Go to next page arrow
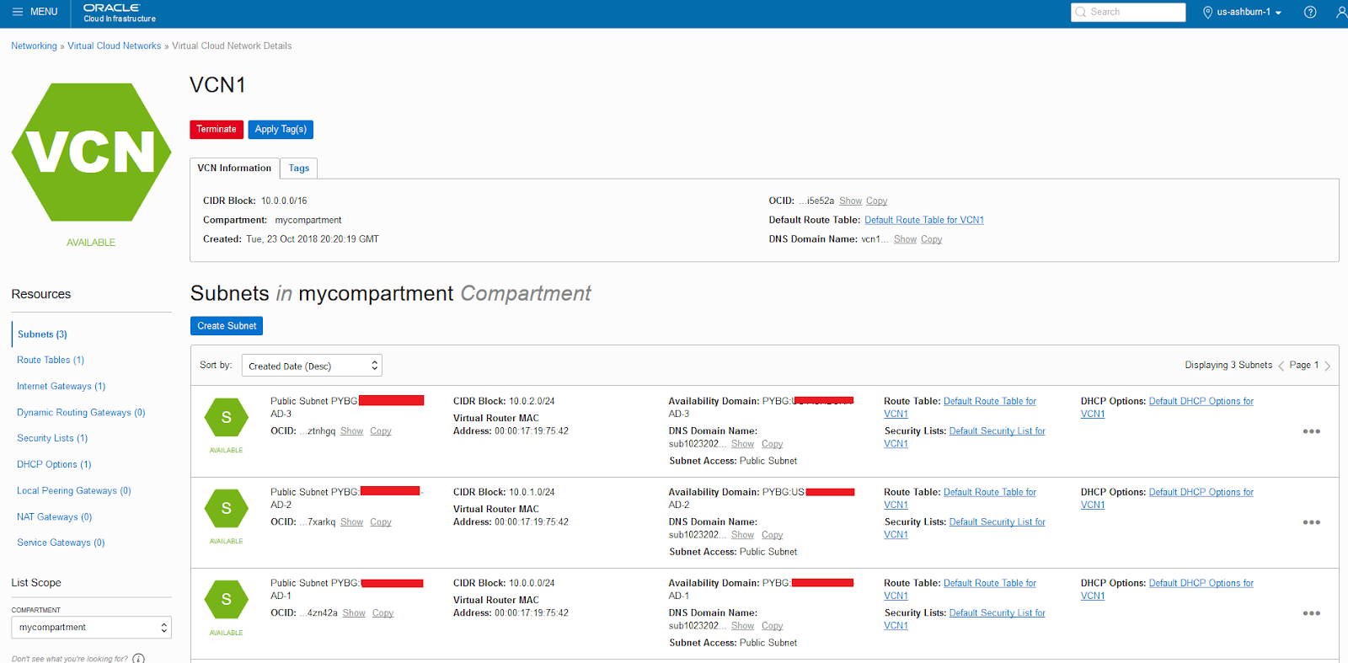 (1327, 366)
